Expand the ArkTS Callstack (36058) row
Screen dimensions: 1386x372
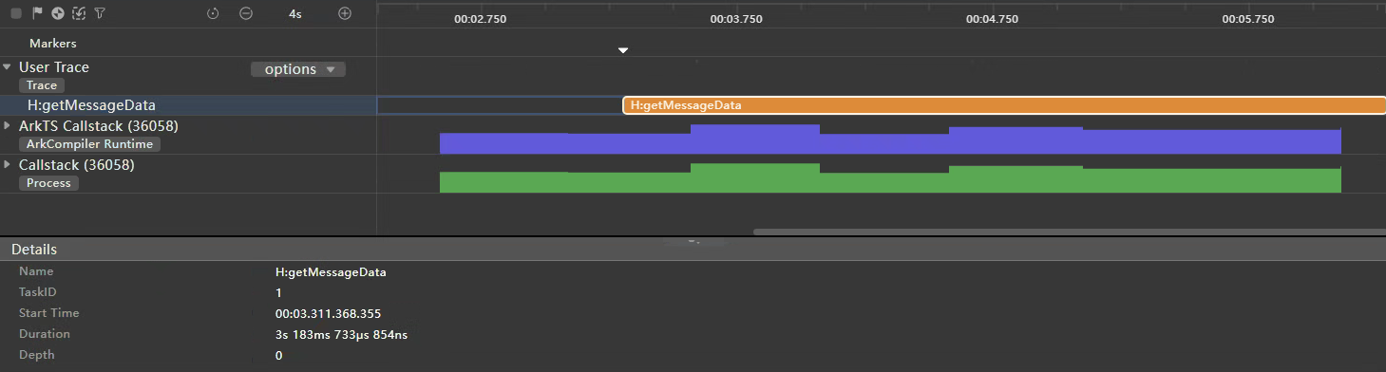[x=8, y=125]
